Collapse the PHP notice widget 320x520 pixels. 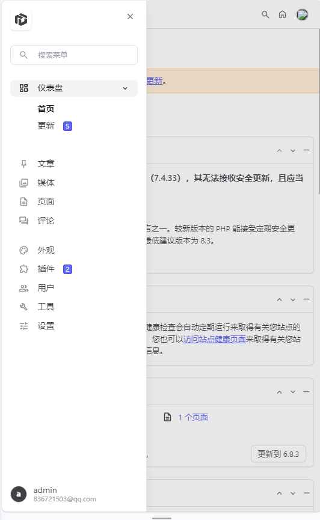(x=306, y=150)
